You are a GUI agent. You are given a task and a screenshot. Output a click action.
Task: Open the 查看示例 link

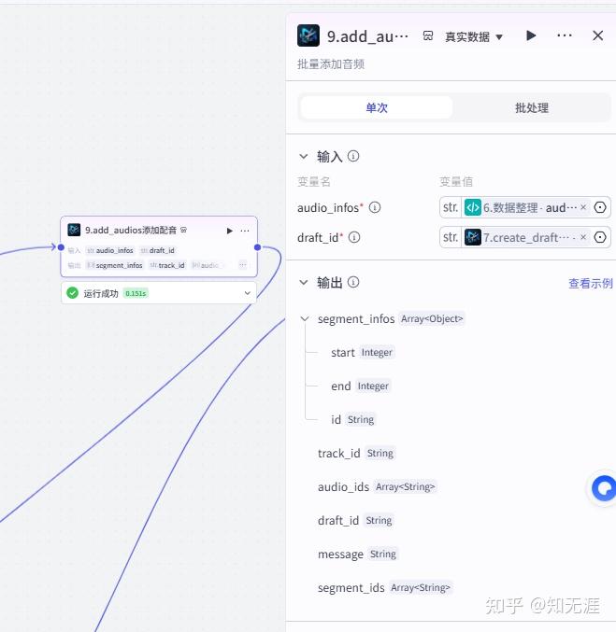pyautogui.click(x=591, y=284)
